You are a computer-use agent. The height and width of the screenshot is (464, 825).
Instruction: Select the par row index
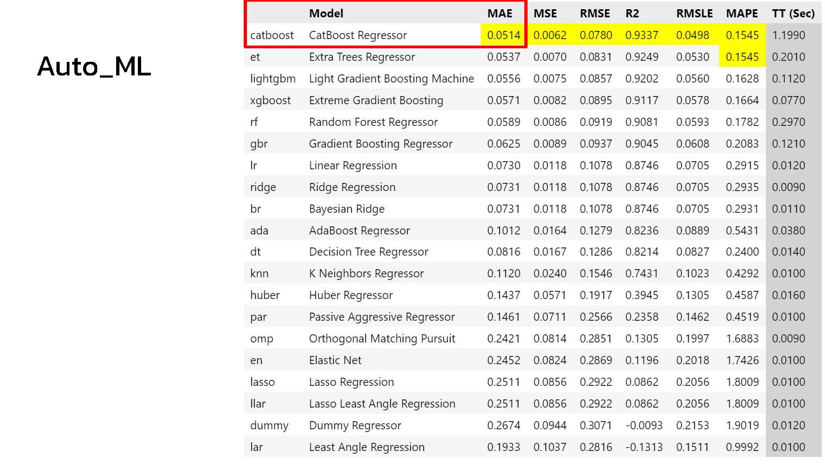[x=258, y=317]
